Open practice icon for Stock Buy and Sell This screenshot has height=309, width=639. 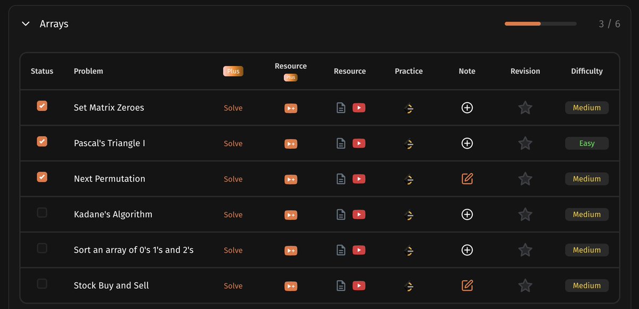[409, 287]
